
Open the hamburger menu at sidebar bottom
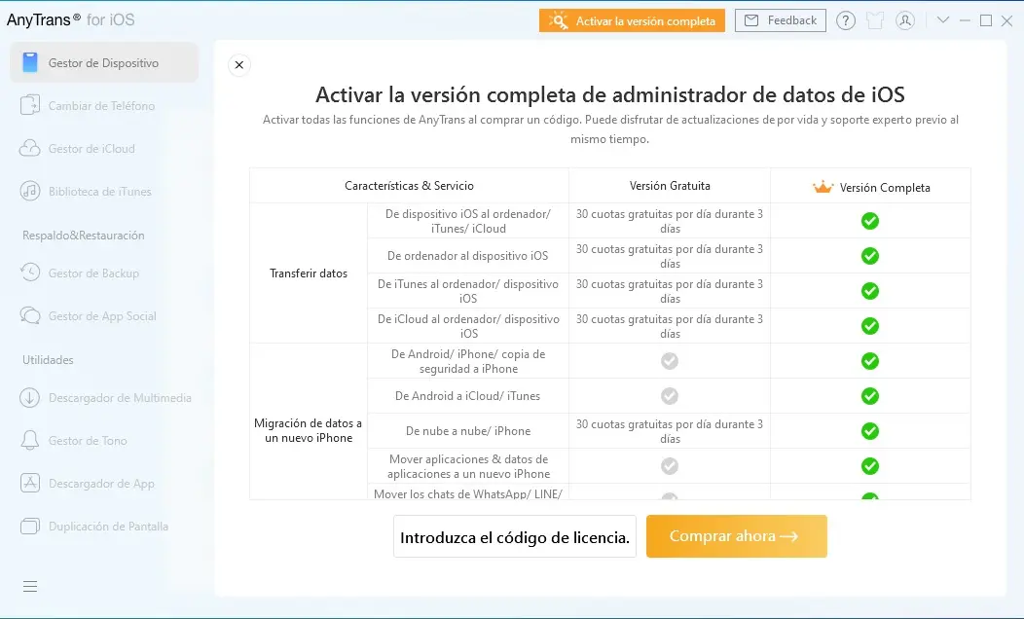click(30, 586)
